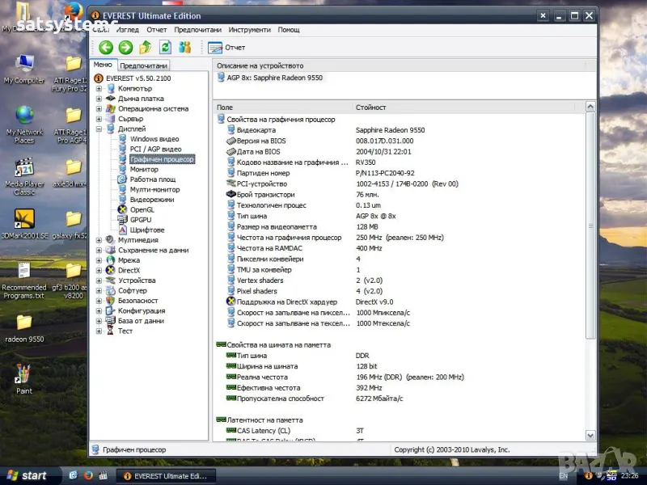Switch to the Предпочитани tab
Screen dimensions: 647x485
click(x=143, y=65)
